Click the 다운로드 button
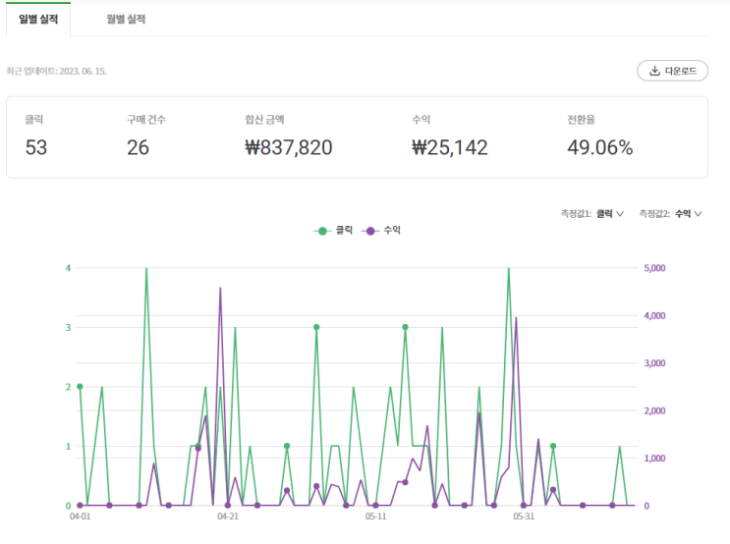 coord(672,71)
